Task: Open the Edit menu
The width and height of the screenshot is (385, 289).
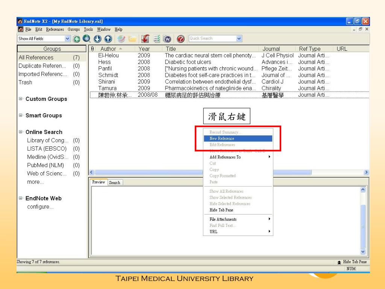Action: coord(39,29)
